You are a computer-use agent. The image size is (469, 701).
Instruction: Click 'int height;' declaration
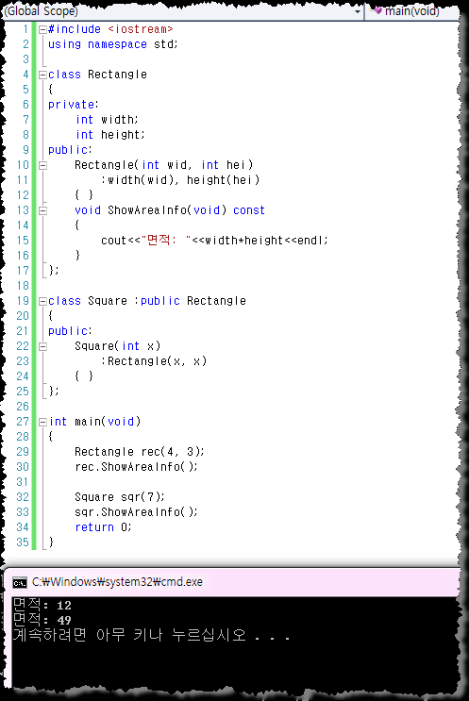point(110,135)
